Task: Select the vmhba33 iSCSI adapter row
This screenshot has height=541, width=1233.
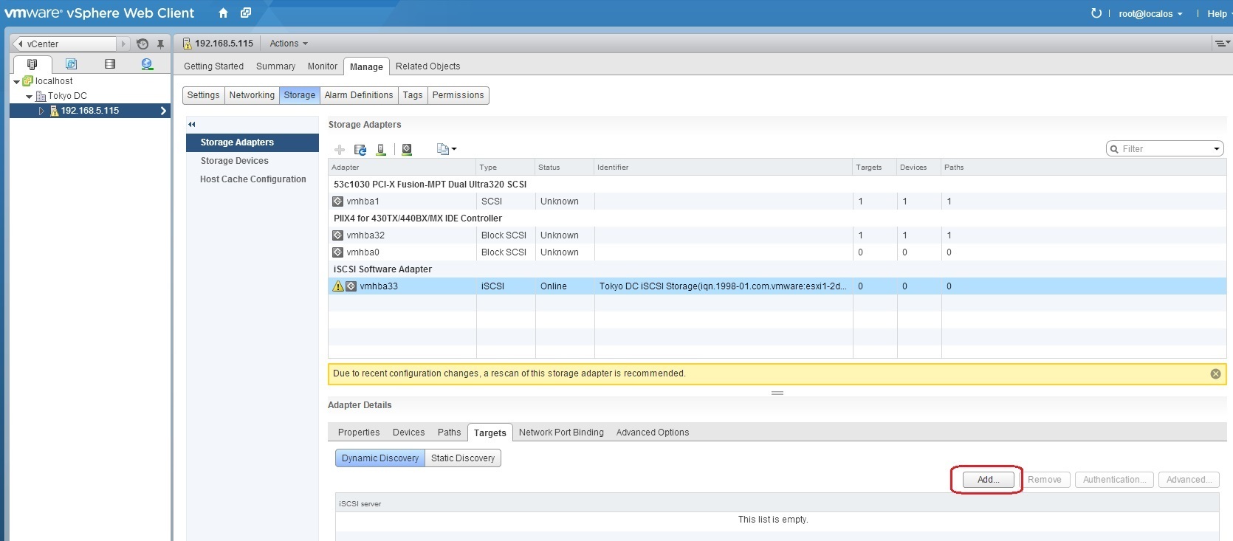Action: [x=777, y=286]
